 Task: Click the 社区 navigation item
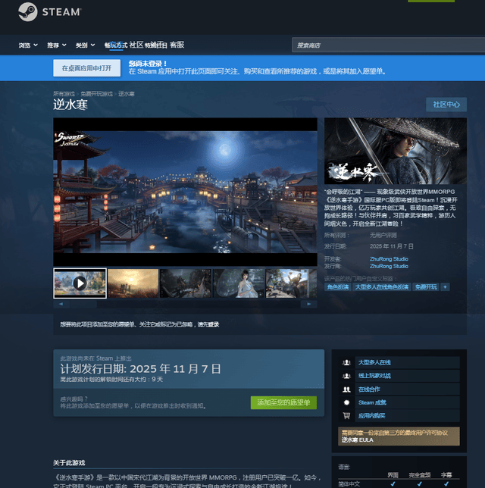[x=136, y=45]
